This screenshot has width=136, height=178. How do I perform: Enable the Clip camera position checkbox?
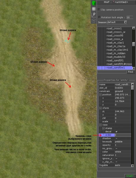tap(99, 9)
